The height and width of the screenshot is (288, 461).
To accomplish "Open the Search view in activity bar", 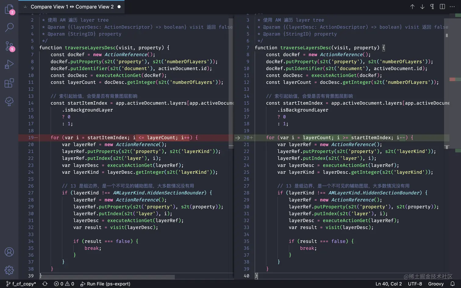I will (9, 27).
